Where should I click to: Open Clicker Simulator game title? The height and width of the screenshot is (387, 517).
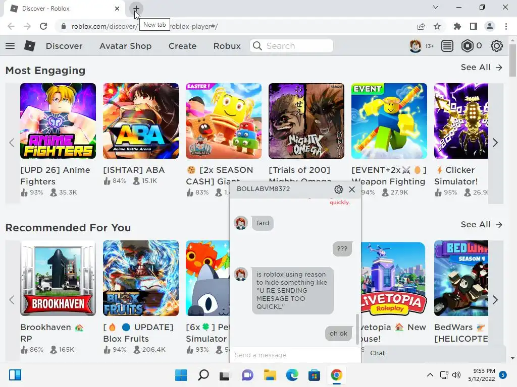pyautogui.click(x=456, y=176)
